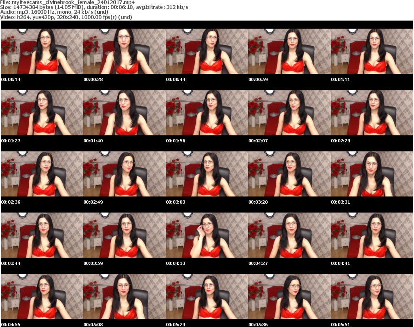Click the Size and duration info line

coord(94,7)
